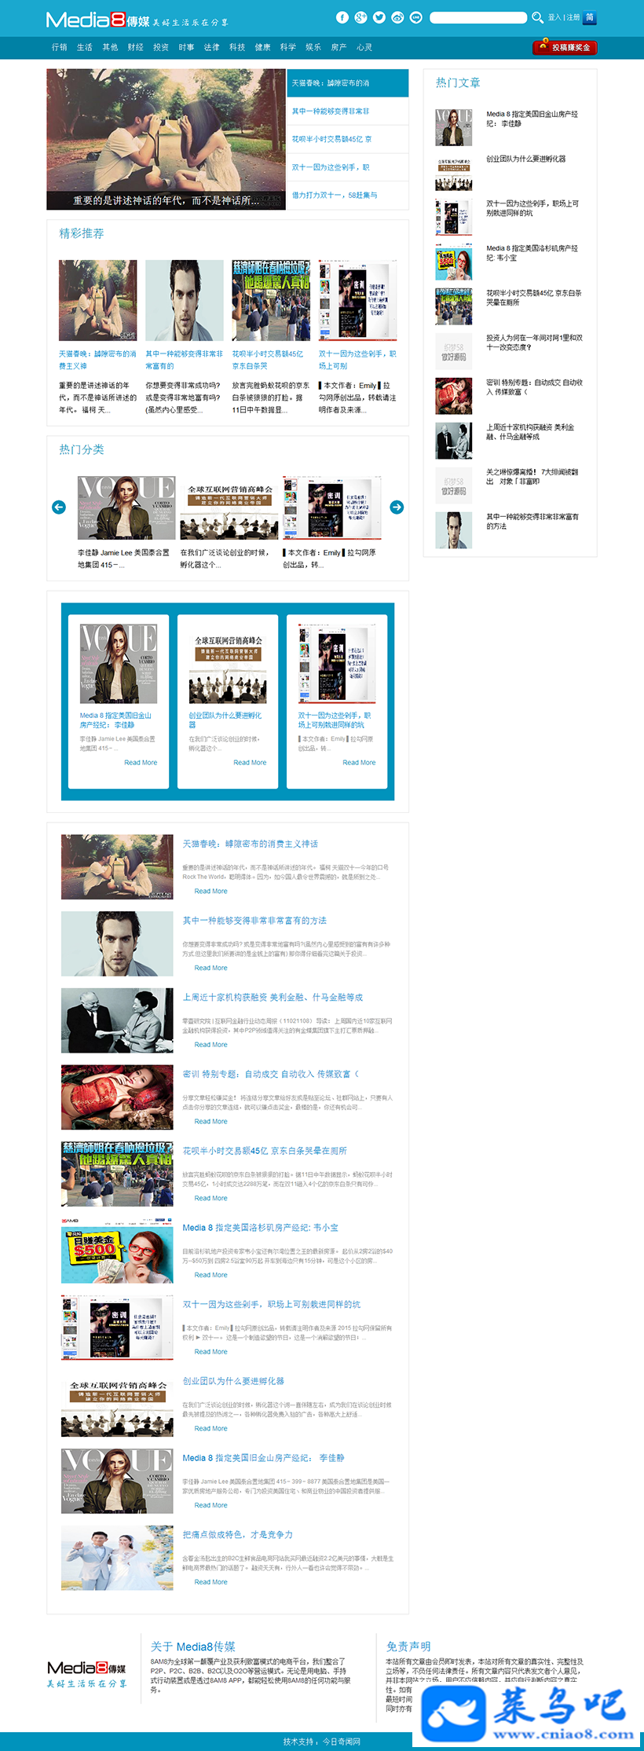Open VOGUE thumbnail in 热门文章 sidebar
Image resolution: width=644 pixels, height=1751 pixels.
coord(454,127)
